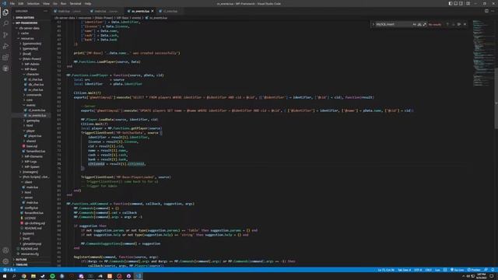Open the Edit menu
Image resolution: width=498 pixels, height=280 pixels.
tap(21, 3)
